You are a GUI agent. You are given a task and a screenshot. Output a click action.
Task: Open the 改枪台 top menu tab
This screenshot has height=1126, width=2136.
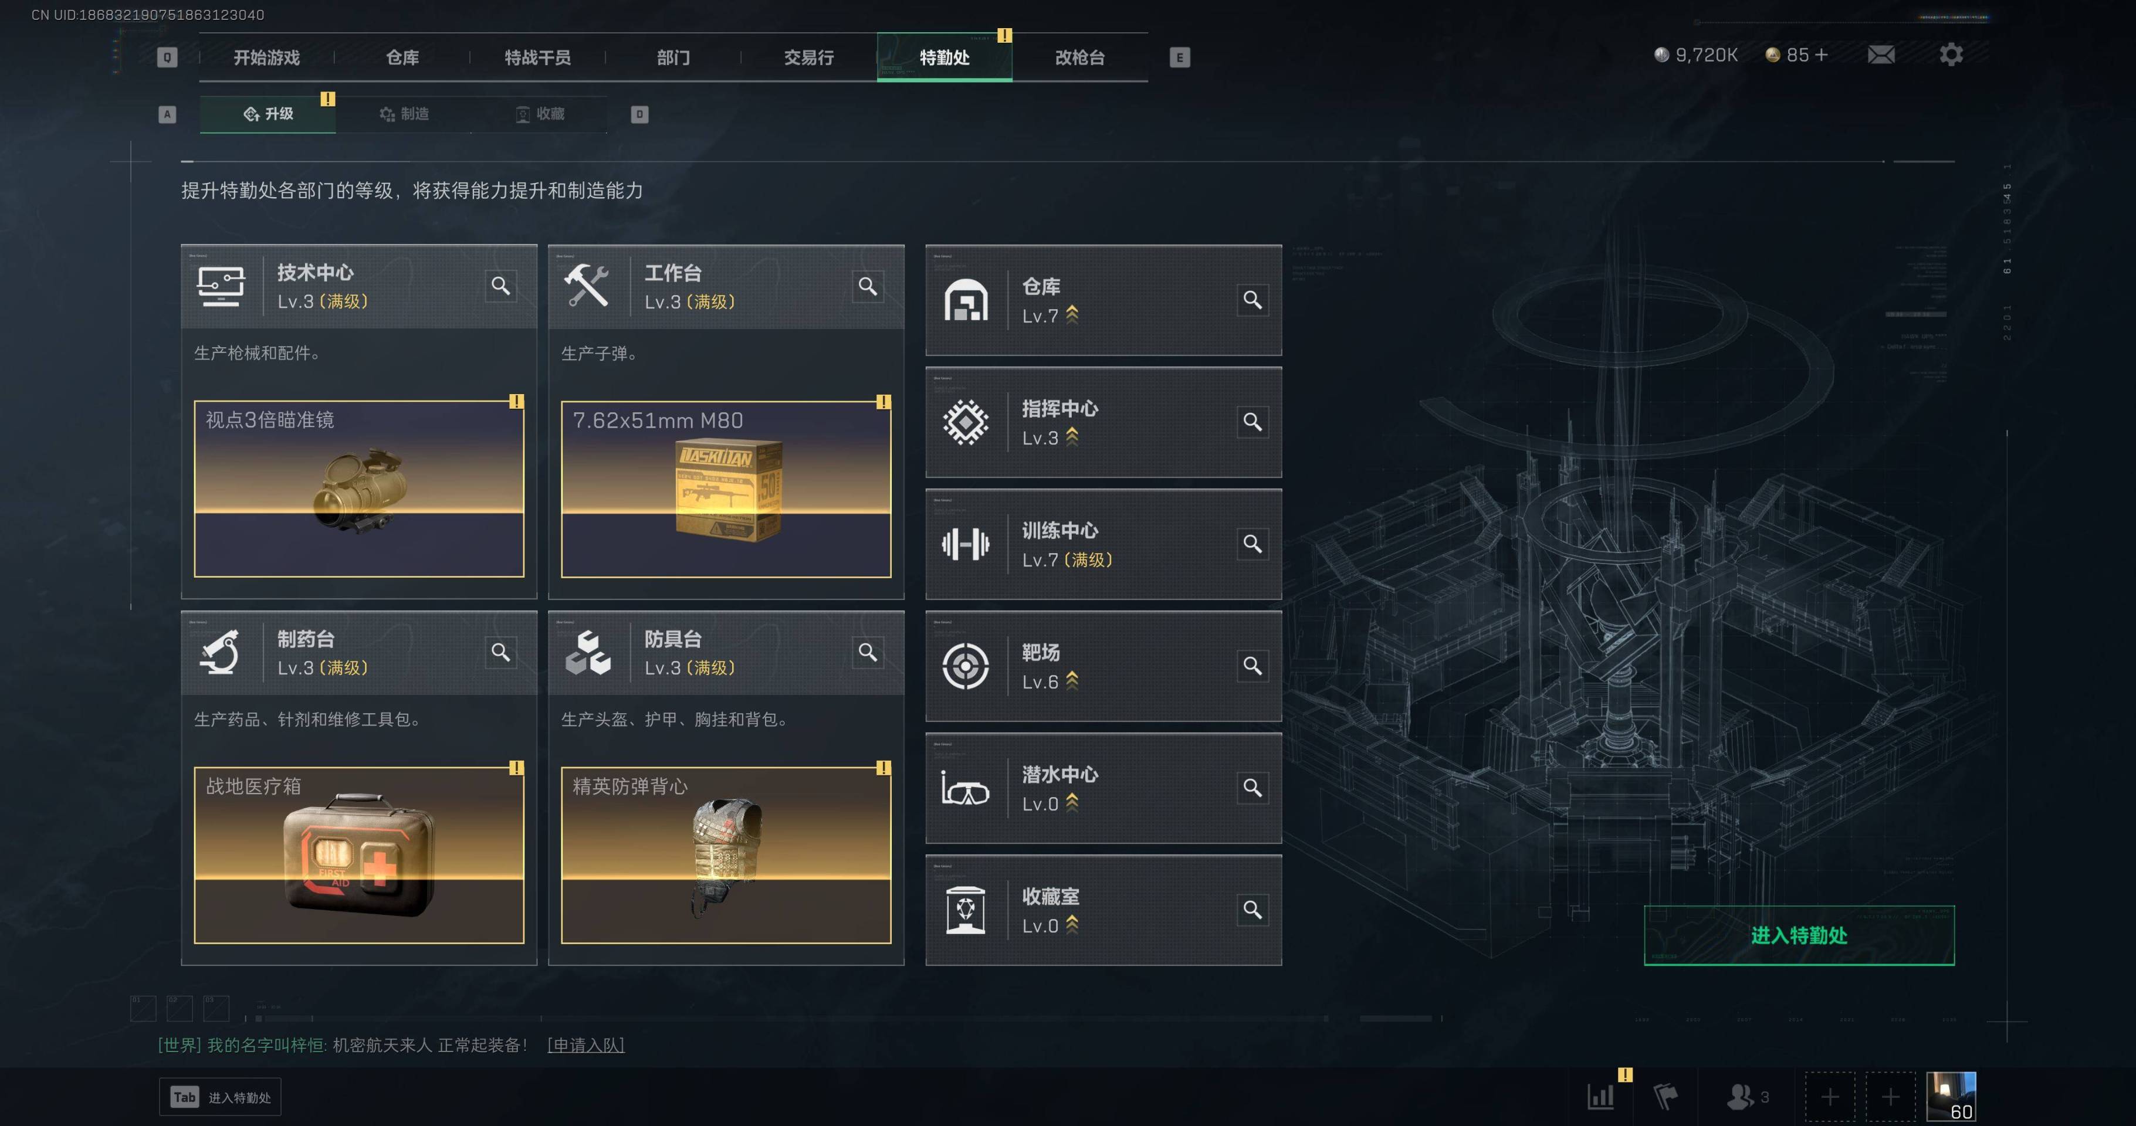pos(1079,57)
